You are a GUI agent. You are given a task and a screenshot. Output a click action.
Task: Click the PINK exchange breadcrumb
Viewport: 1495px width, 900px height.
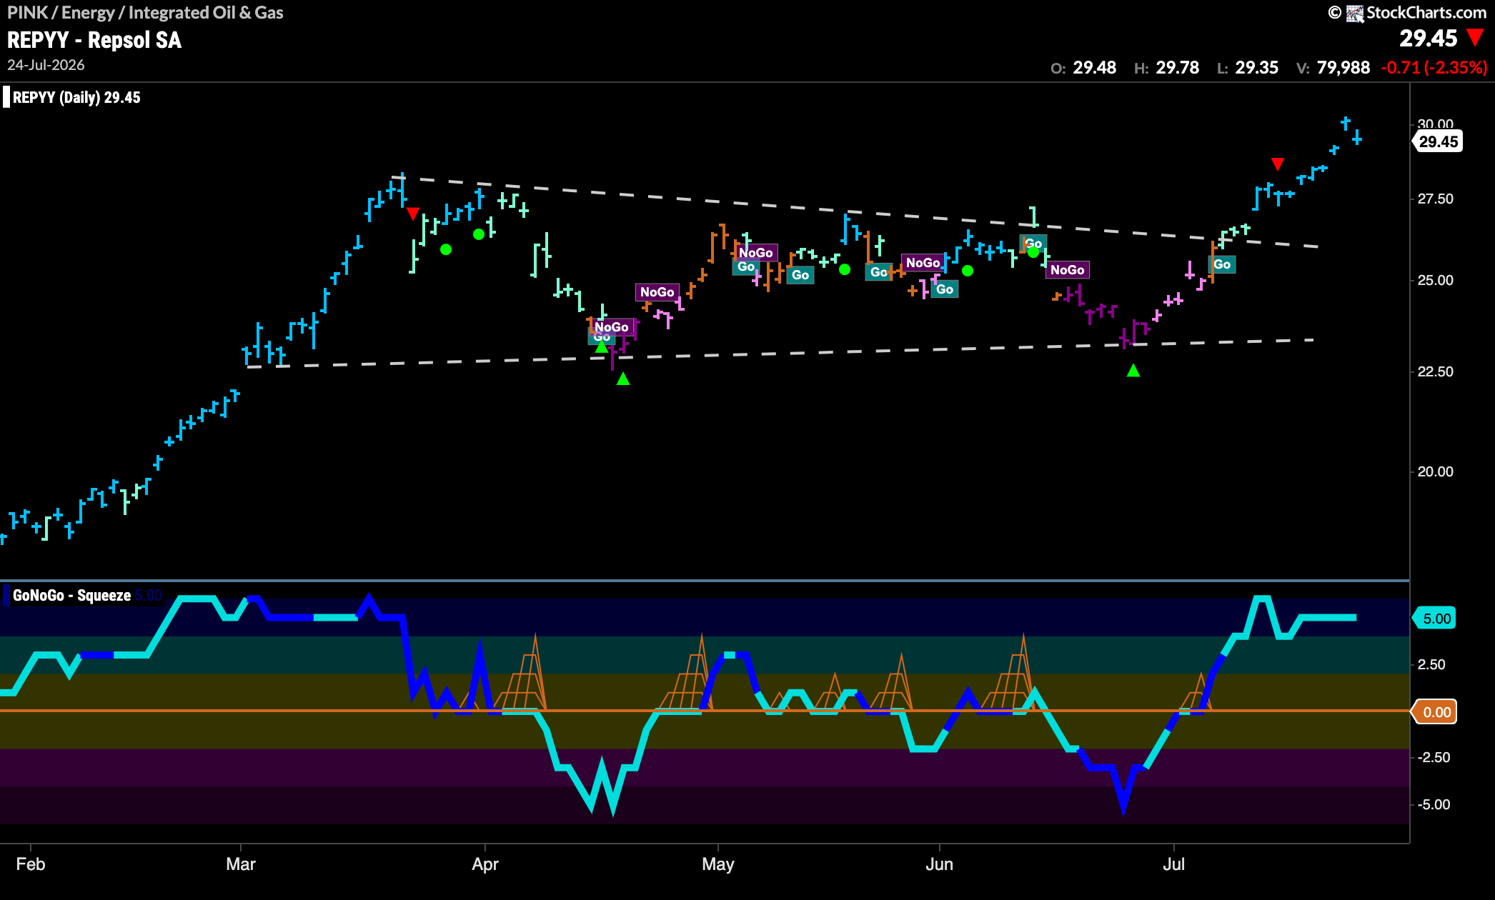pyautogui.click(x=28, y=13)
